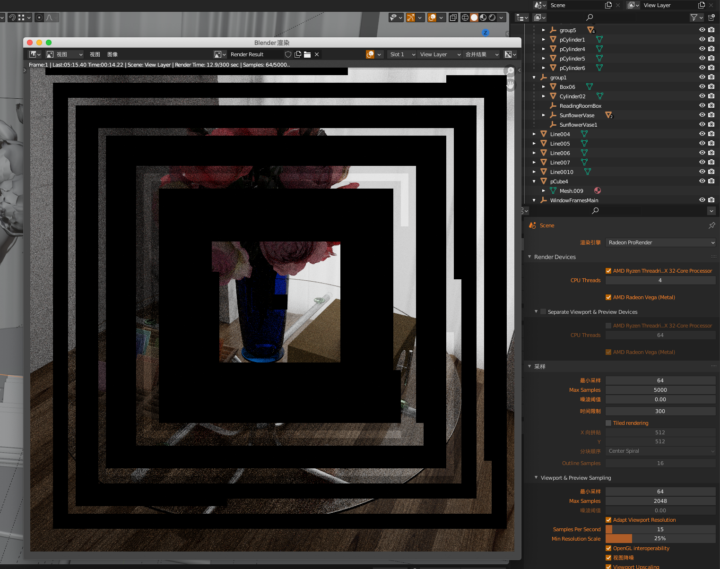The width and height of the screenshot is (720, 569).
Task: Hide the Line004 object in the outliner
Action: pyautogui.click(x=702, y=134)
